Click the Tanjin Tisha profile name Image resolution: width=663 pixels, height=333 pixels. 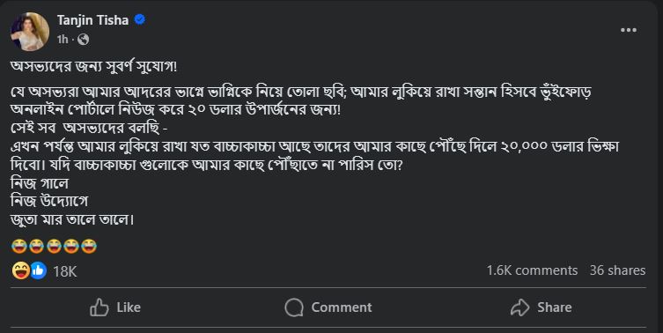point(92,20)
